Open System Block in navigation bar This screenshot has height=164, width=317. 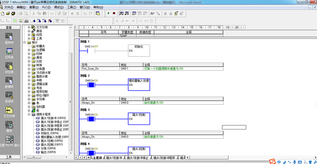(9, 97)
